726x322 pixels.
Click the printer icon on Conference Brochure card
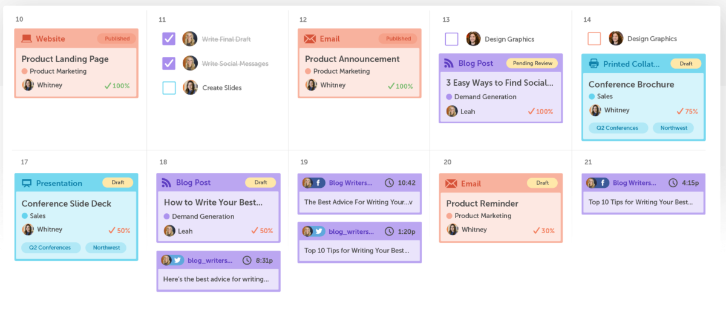pos(594,63)
